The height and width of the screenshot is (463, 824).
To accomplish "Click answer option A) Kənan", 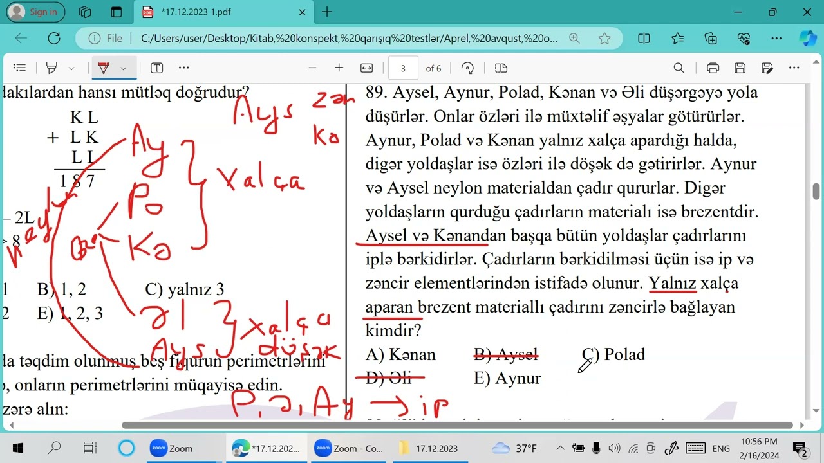I will 400,355.
